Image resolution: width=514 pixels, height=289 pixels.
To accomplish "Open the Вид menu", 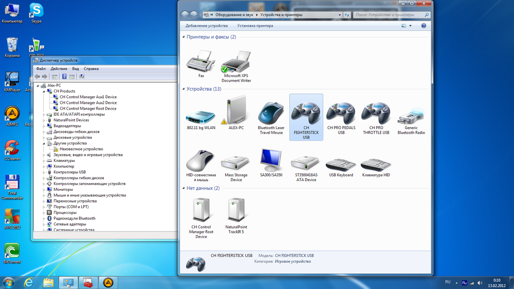I will pyautogui.click(x=76, y=68).
